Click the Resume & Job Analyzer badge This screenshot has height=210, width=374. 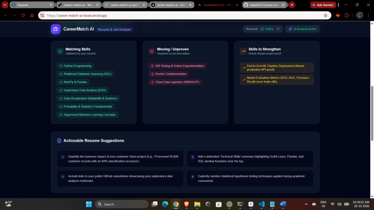coord(115,30)
